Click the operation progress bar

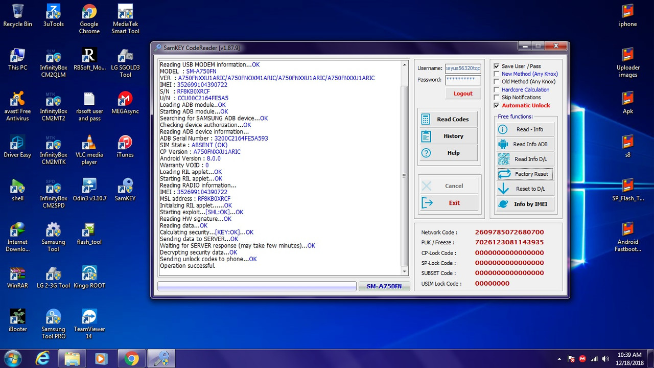[257, 286]
